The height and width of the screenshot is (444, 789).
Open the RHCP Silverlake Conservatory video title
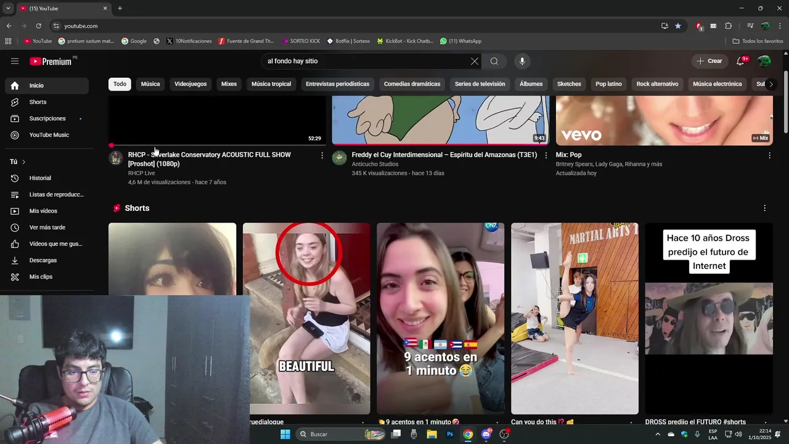(x=209, y=159)
